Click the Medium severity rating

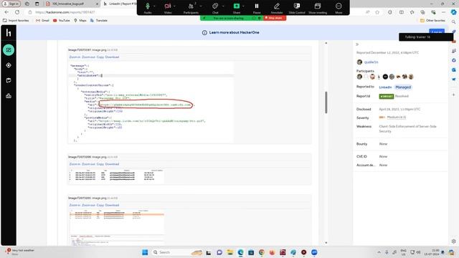[x=397, y=118]
